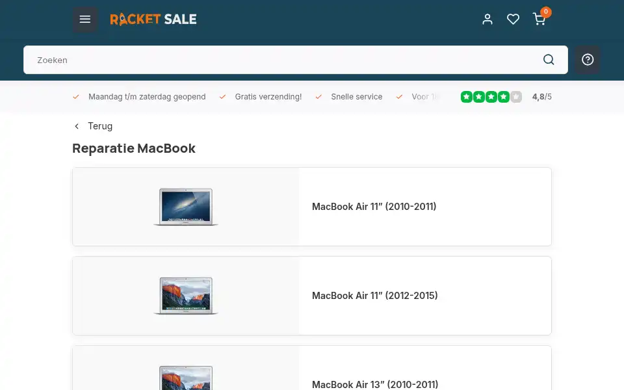
Task: Click 'Maandag t/m zaterdag geopend' text
Action: point(147,97)
